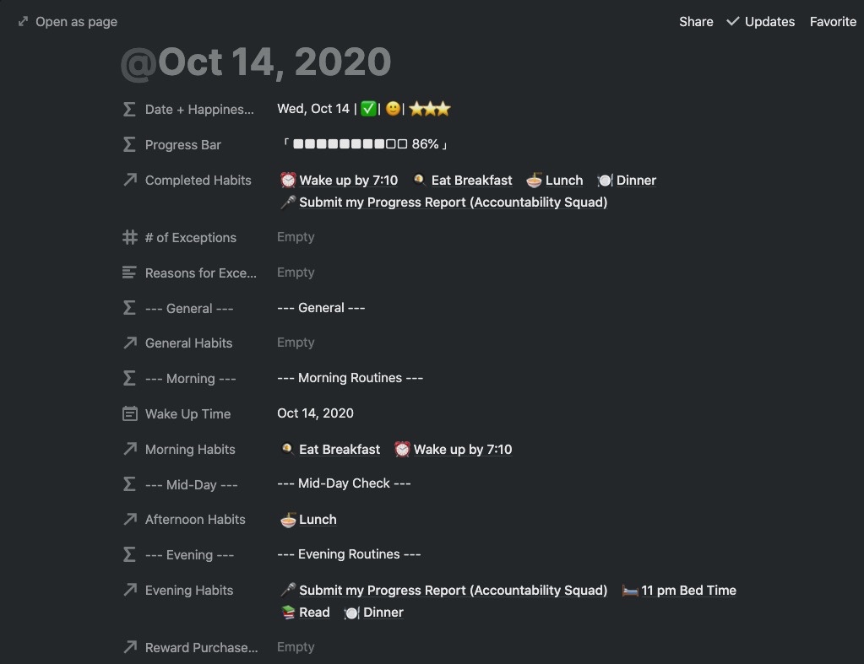Viewport: 864px width, 664px height.
Task: Click the empty Reasons for Exceptions field
Action: coord(296,273)
